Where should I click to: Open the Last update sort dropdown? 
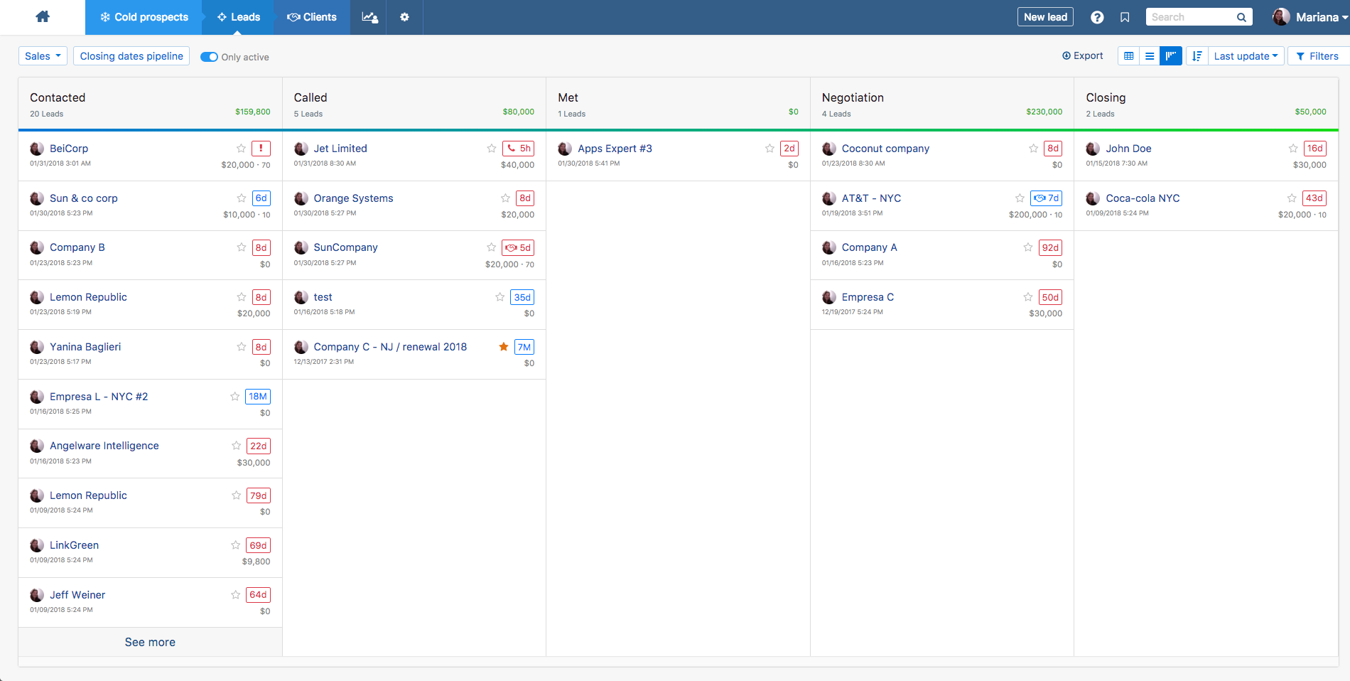click(x=1245, y=56)
